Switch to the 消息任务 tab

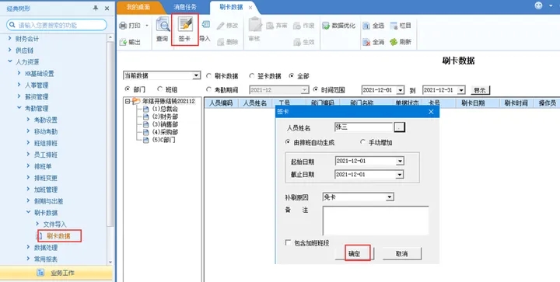point(185,7)
